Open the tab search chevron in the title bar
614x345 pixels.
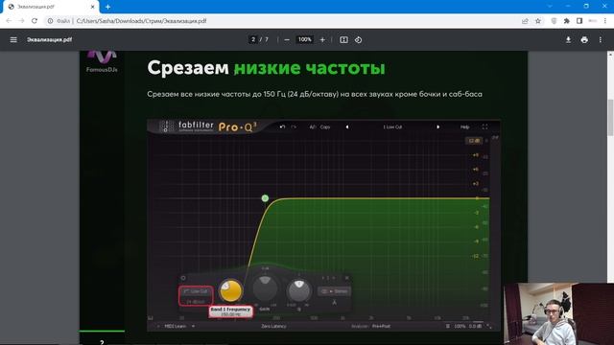(x=550, y=6)
